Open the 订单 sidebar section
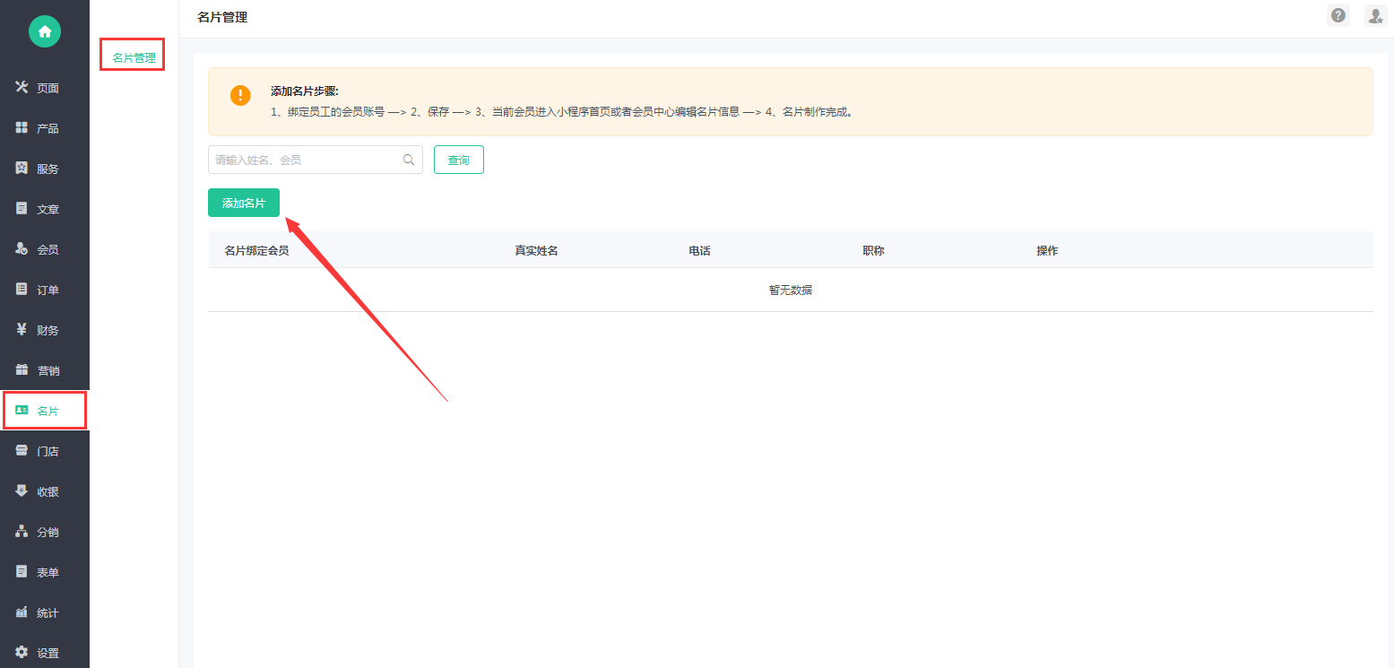The width and height of the screenshot is (1394, 668). 45,290
